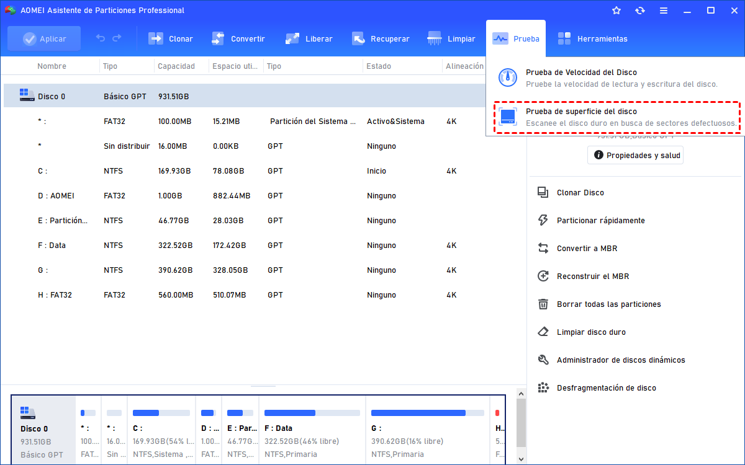745x465 pixels.
Task: Sort by Alineación column header
Action: click(464, 66)
